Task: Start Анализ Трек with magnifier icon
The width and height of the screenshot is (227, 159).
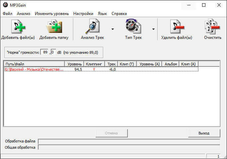Action: click(x=92, y=26)
